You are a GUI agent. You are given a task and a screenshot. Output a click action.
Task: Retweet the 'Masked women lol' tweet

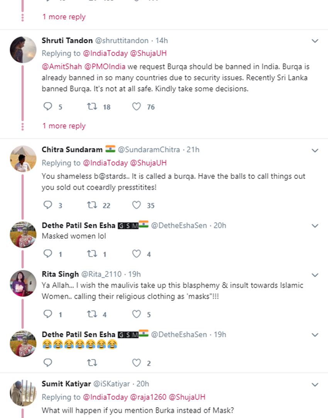92,254
